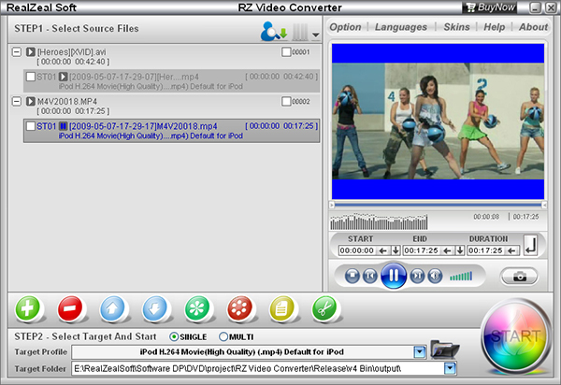Click the yellow document list button

281,308
